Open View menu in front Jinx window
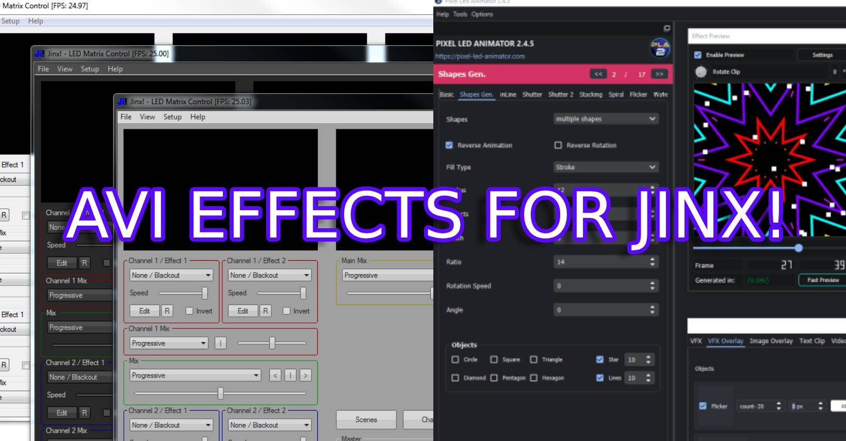 (x=147, y=117)
